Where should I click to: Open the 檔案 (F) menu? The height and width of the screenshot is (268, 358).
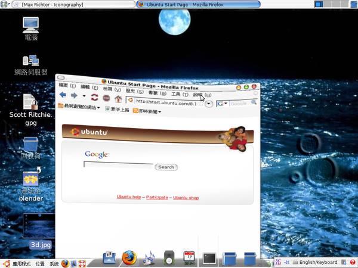click(67, 85)
